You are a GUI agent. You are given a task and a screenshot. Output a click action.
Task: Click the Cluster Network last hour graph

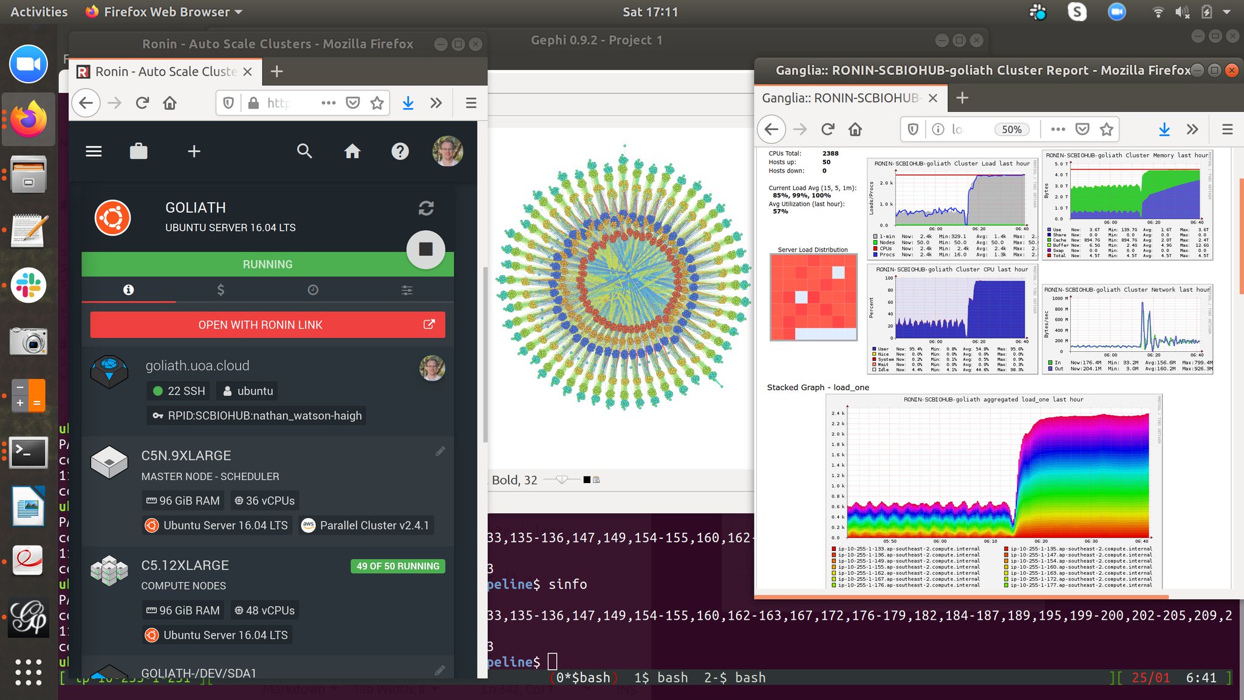click(x=1127, y=328)
